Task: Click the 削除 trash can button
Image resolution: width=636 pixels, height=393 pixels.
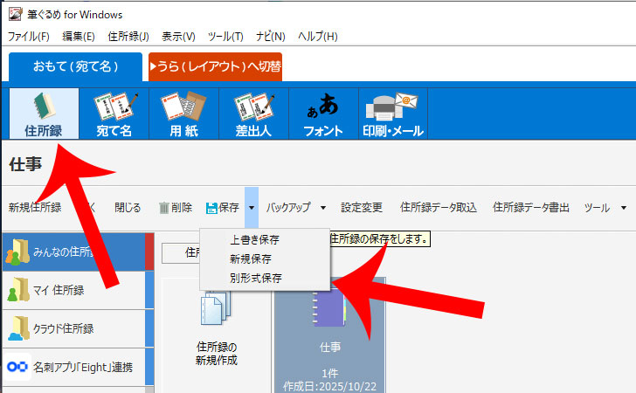Action: pos(175,208)
